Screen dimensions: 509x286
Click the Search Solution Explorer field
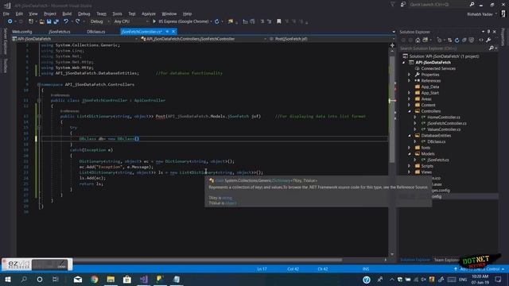[444, 48]
